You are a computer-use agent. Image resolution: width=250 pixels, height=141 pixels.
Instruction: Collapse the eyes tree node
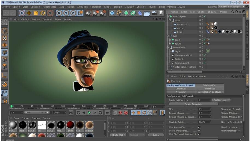[167, 36]
